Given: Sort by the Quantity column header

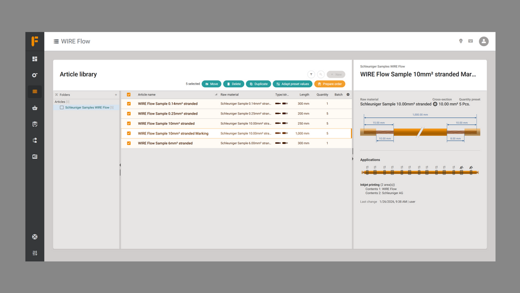Looking at the screenshot, I should 322,94.
